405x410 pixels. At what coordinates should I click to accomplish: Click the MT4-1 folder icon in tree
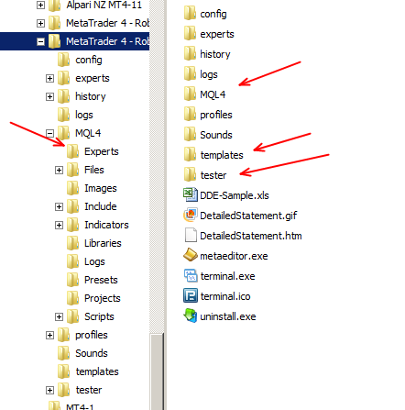(x=54, y=405)
